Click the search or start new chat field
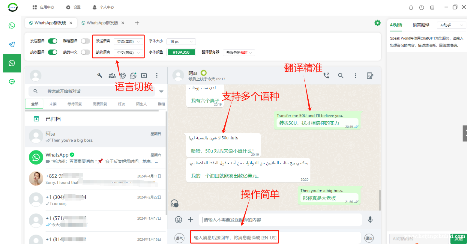The image size is (467, 244). (92, 91)
